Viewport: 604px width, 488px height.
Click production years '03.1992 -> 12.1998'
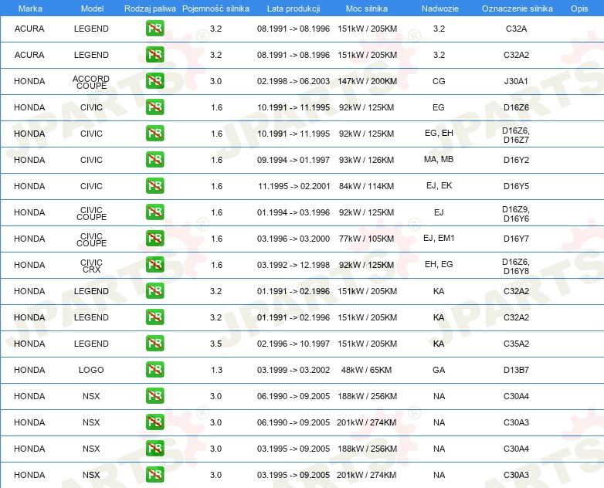tap(294, 265)
